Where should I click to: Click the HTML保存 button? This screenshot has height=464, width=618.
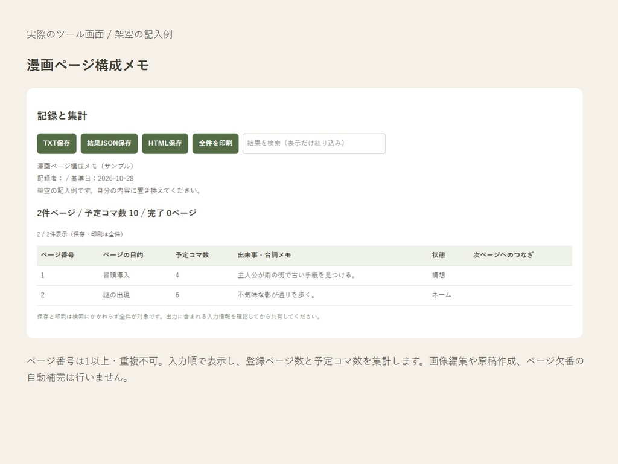(x=165, y=143)
